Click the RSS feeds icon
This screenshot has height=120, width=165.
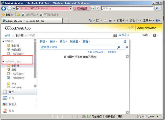click(x=98, y=20)
